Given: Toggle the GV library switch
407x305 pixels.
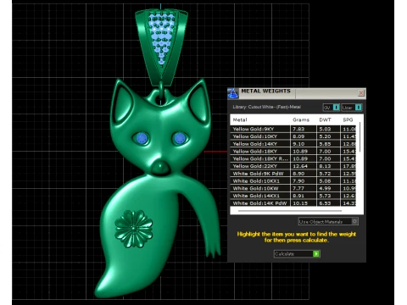Looking at the screenshot, I should click(x=331, y=108).
